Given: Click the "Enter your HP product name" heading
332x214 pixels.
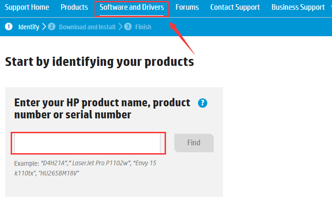Looking at the screenshot, I should click(x=102, y=109).
